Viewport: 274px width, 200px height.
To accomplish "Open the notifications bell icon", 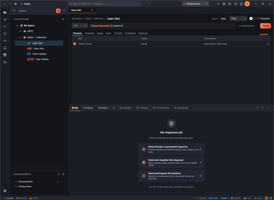I will (x=218, y=4).
